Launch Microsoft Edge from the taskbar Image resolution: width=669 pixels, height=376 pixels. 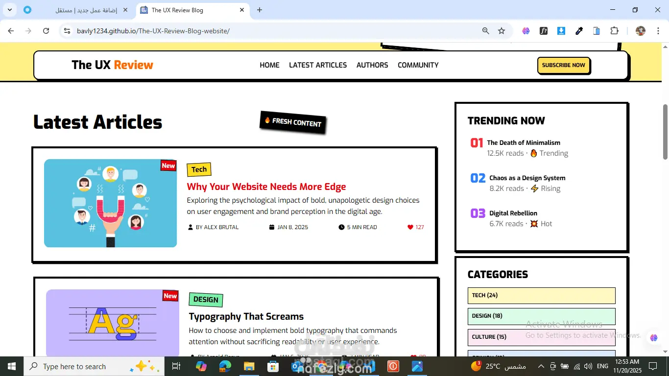point(225,366)
